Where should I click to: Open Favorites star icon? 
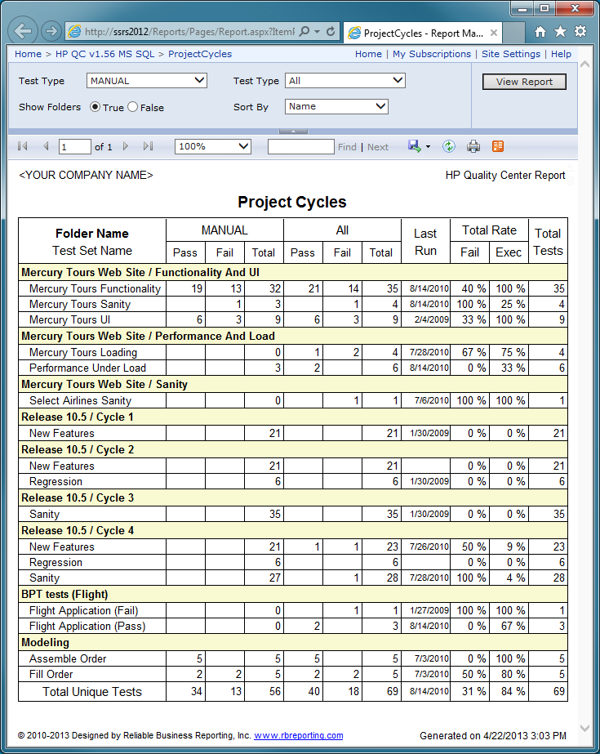[x=560, y=32]
